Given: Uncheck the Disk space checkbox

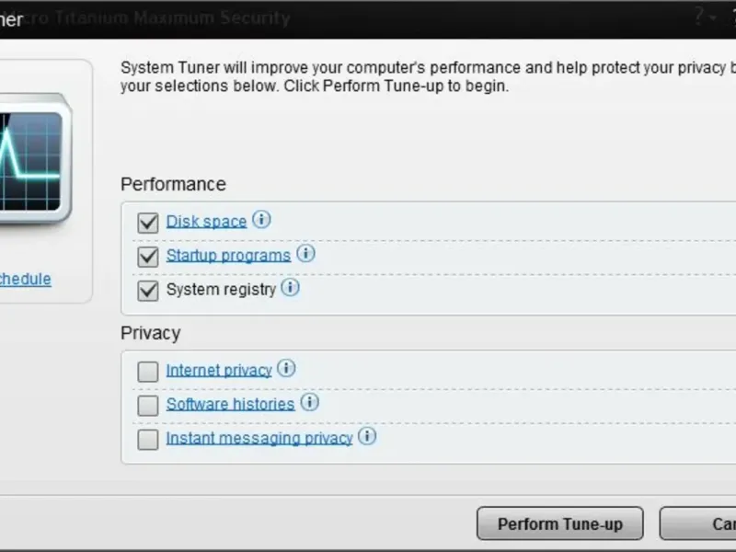Looking at the screenshot, I should pyautogui.click(x=148, y=223).
